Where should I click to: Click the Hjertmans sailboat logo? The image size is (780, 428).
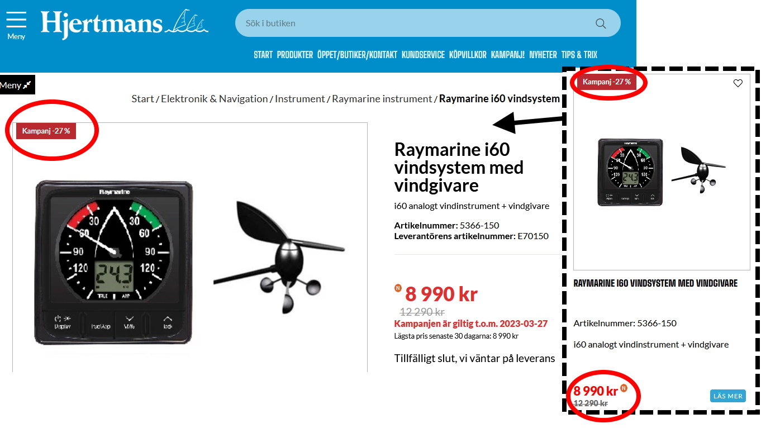pyautogui.click(x=124, y=24)
